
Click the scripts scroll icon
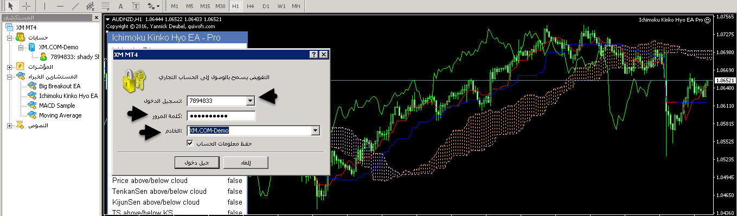point(20,125)
